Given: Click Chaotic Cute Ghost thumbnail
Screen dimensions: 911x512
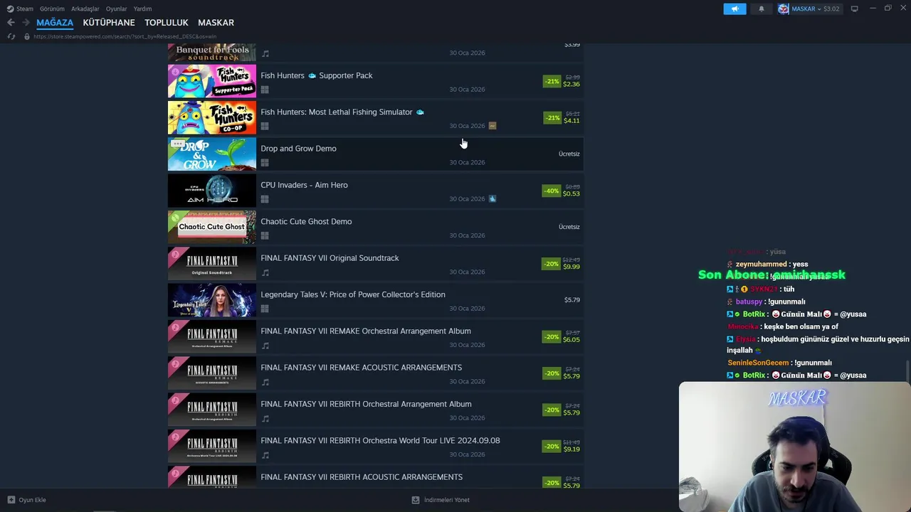Looking at the screenshot, I should [211, 227].
